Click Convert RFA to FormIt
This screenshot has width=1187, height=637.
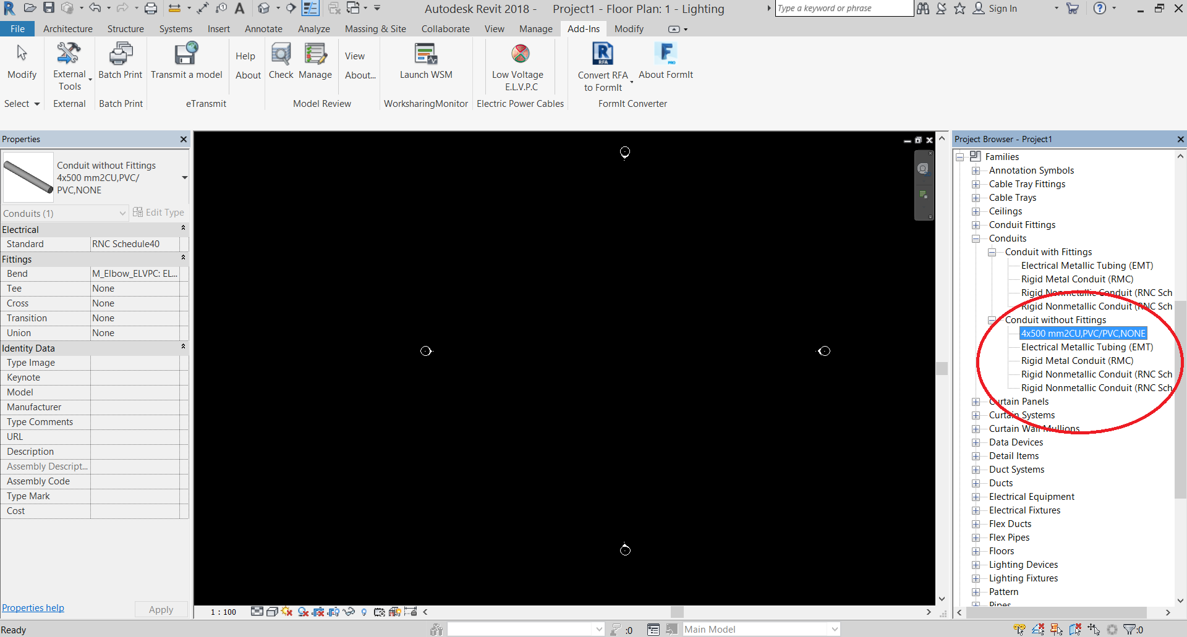pyautogui.click(x=603, y=67)
